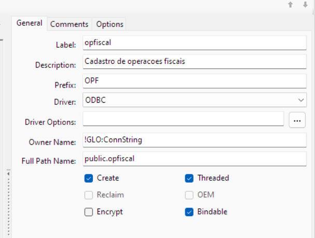Click the Driver Options ellipsis button
Image resolution: width=315 pixels, height=238 pixels.
coord(297,120)
